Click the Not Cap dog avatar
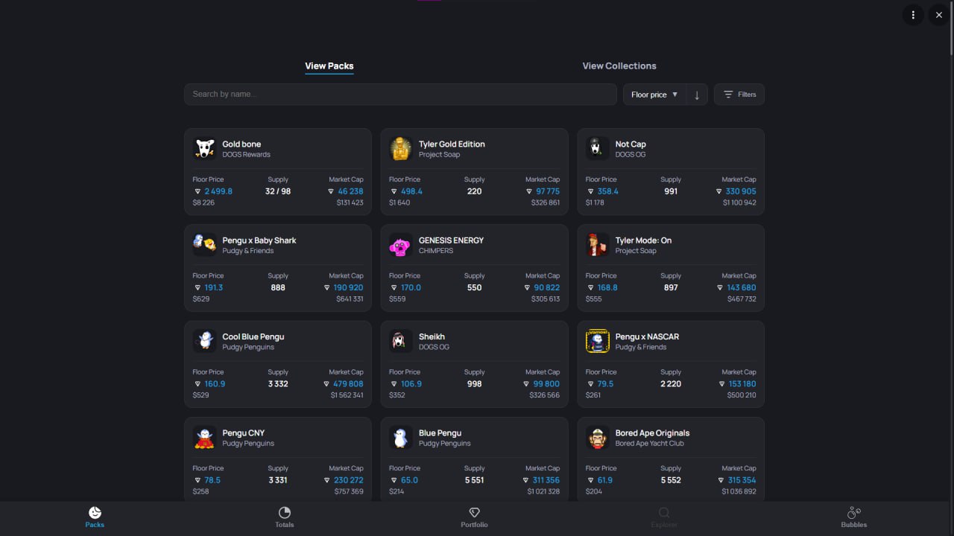This screenshot has height=536, width=954. pos(597,148)
